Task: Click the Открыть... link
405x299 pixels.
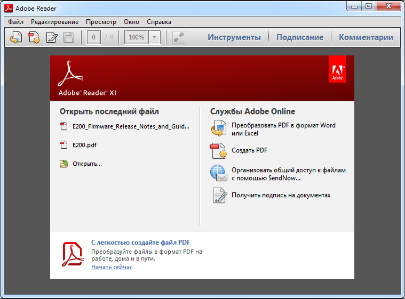Action: pyautogui.click(x=87, y=164)
